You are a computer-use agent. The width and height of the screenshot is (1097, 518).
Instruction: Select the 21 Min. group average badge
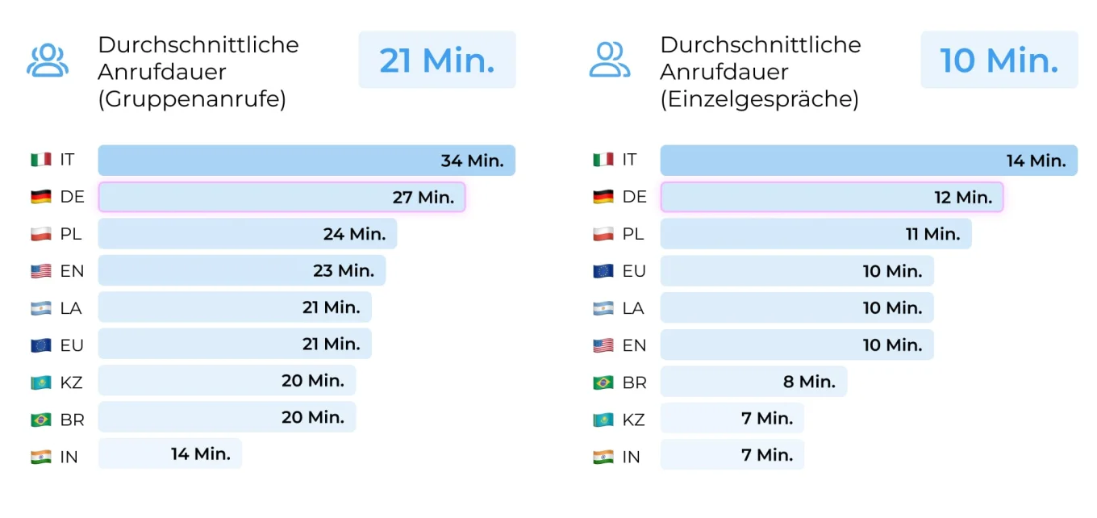pyautogui.click(x=437, y=60)
